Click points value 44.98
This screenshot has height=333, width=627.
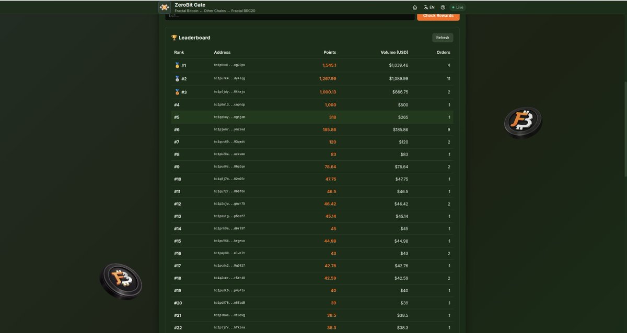pos(330,241)
